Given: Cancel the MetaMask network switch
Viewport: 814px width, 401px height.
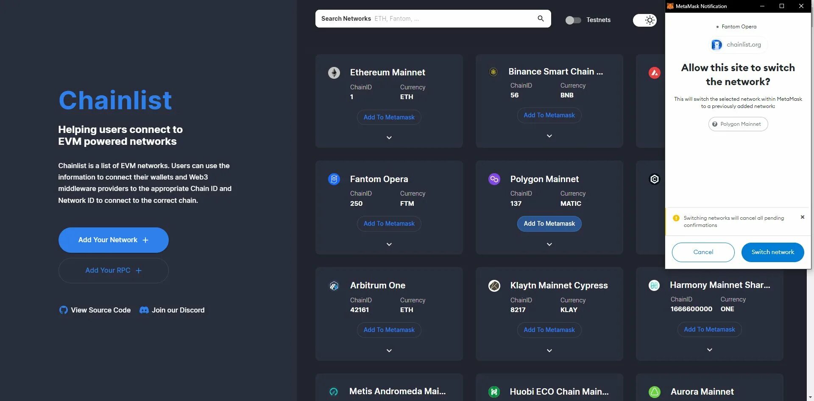Looking at the screenshot, I should [x=703, y=252].
